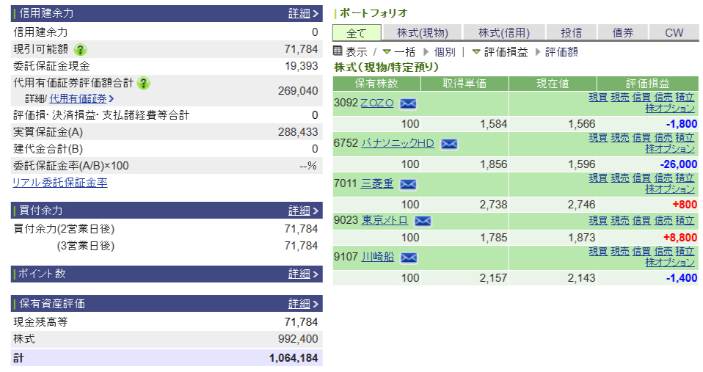Click the mail icon next to ZOZO
The image size is (703, 372).
point(408,103)
